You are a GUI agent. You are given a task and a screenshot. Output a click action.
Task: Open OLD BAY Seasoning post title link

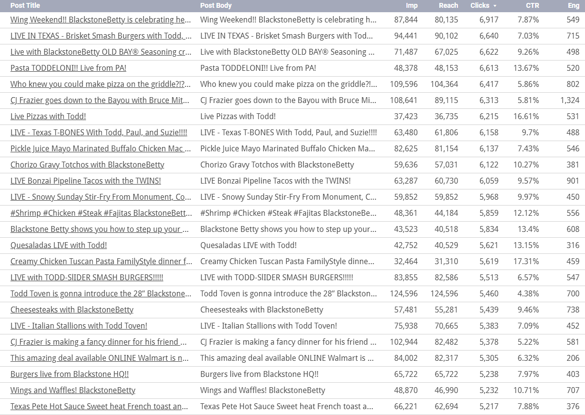pos(101,52)
